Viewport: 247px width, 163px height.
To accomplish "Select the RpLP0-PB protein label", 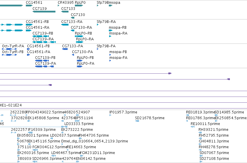I will [x=85, y=58].
